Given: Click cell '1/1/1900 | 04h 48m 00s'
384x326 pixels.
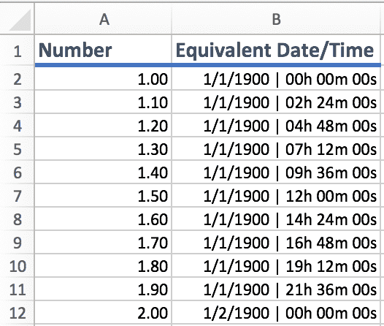Looking at the screenshot, I should pos(276,125).
